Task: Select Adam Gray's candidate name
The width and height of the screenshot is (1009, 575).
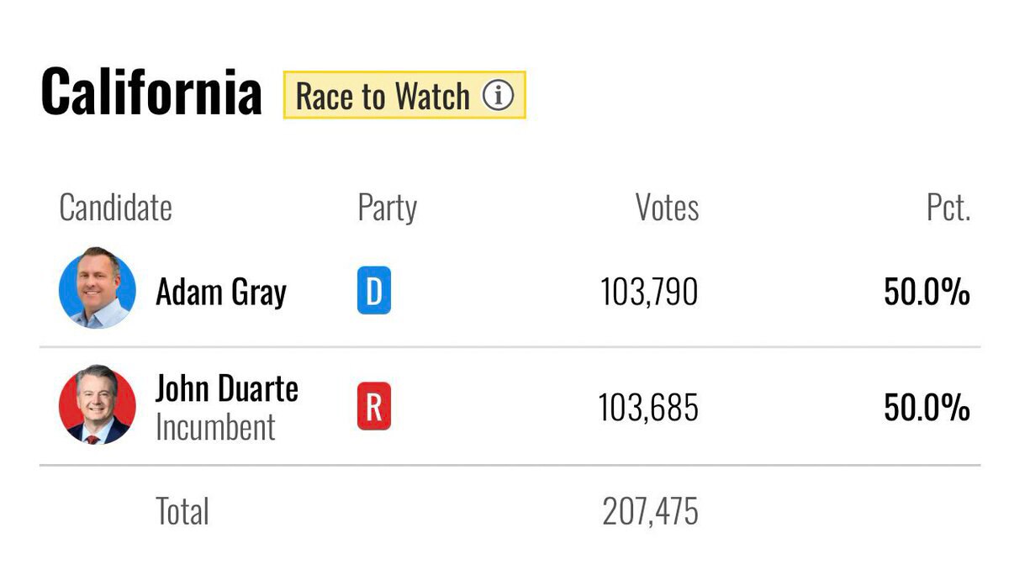Action: tap(222, 292)
